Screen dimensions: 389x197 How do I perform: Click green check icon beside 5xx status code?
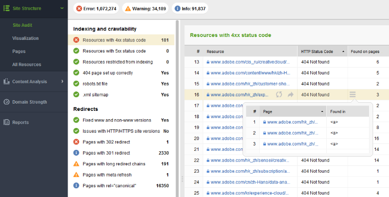point(76,51)
